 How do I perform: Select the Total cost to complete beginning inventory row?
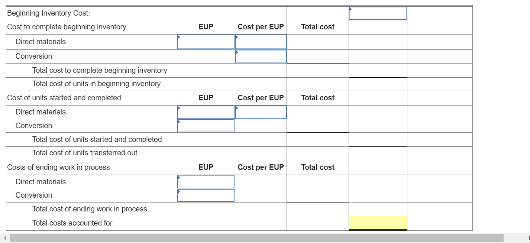click(100, 70)
